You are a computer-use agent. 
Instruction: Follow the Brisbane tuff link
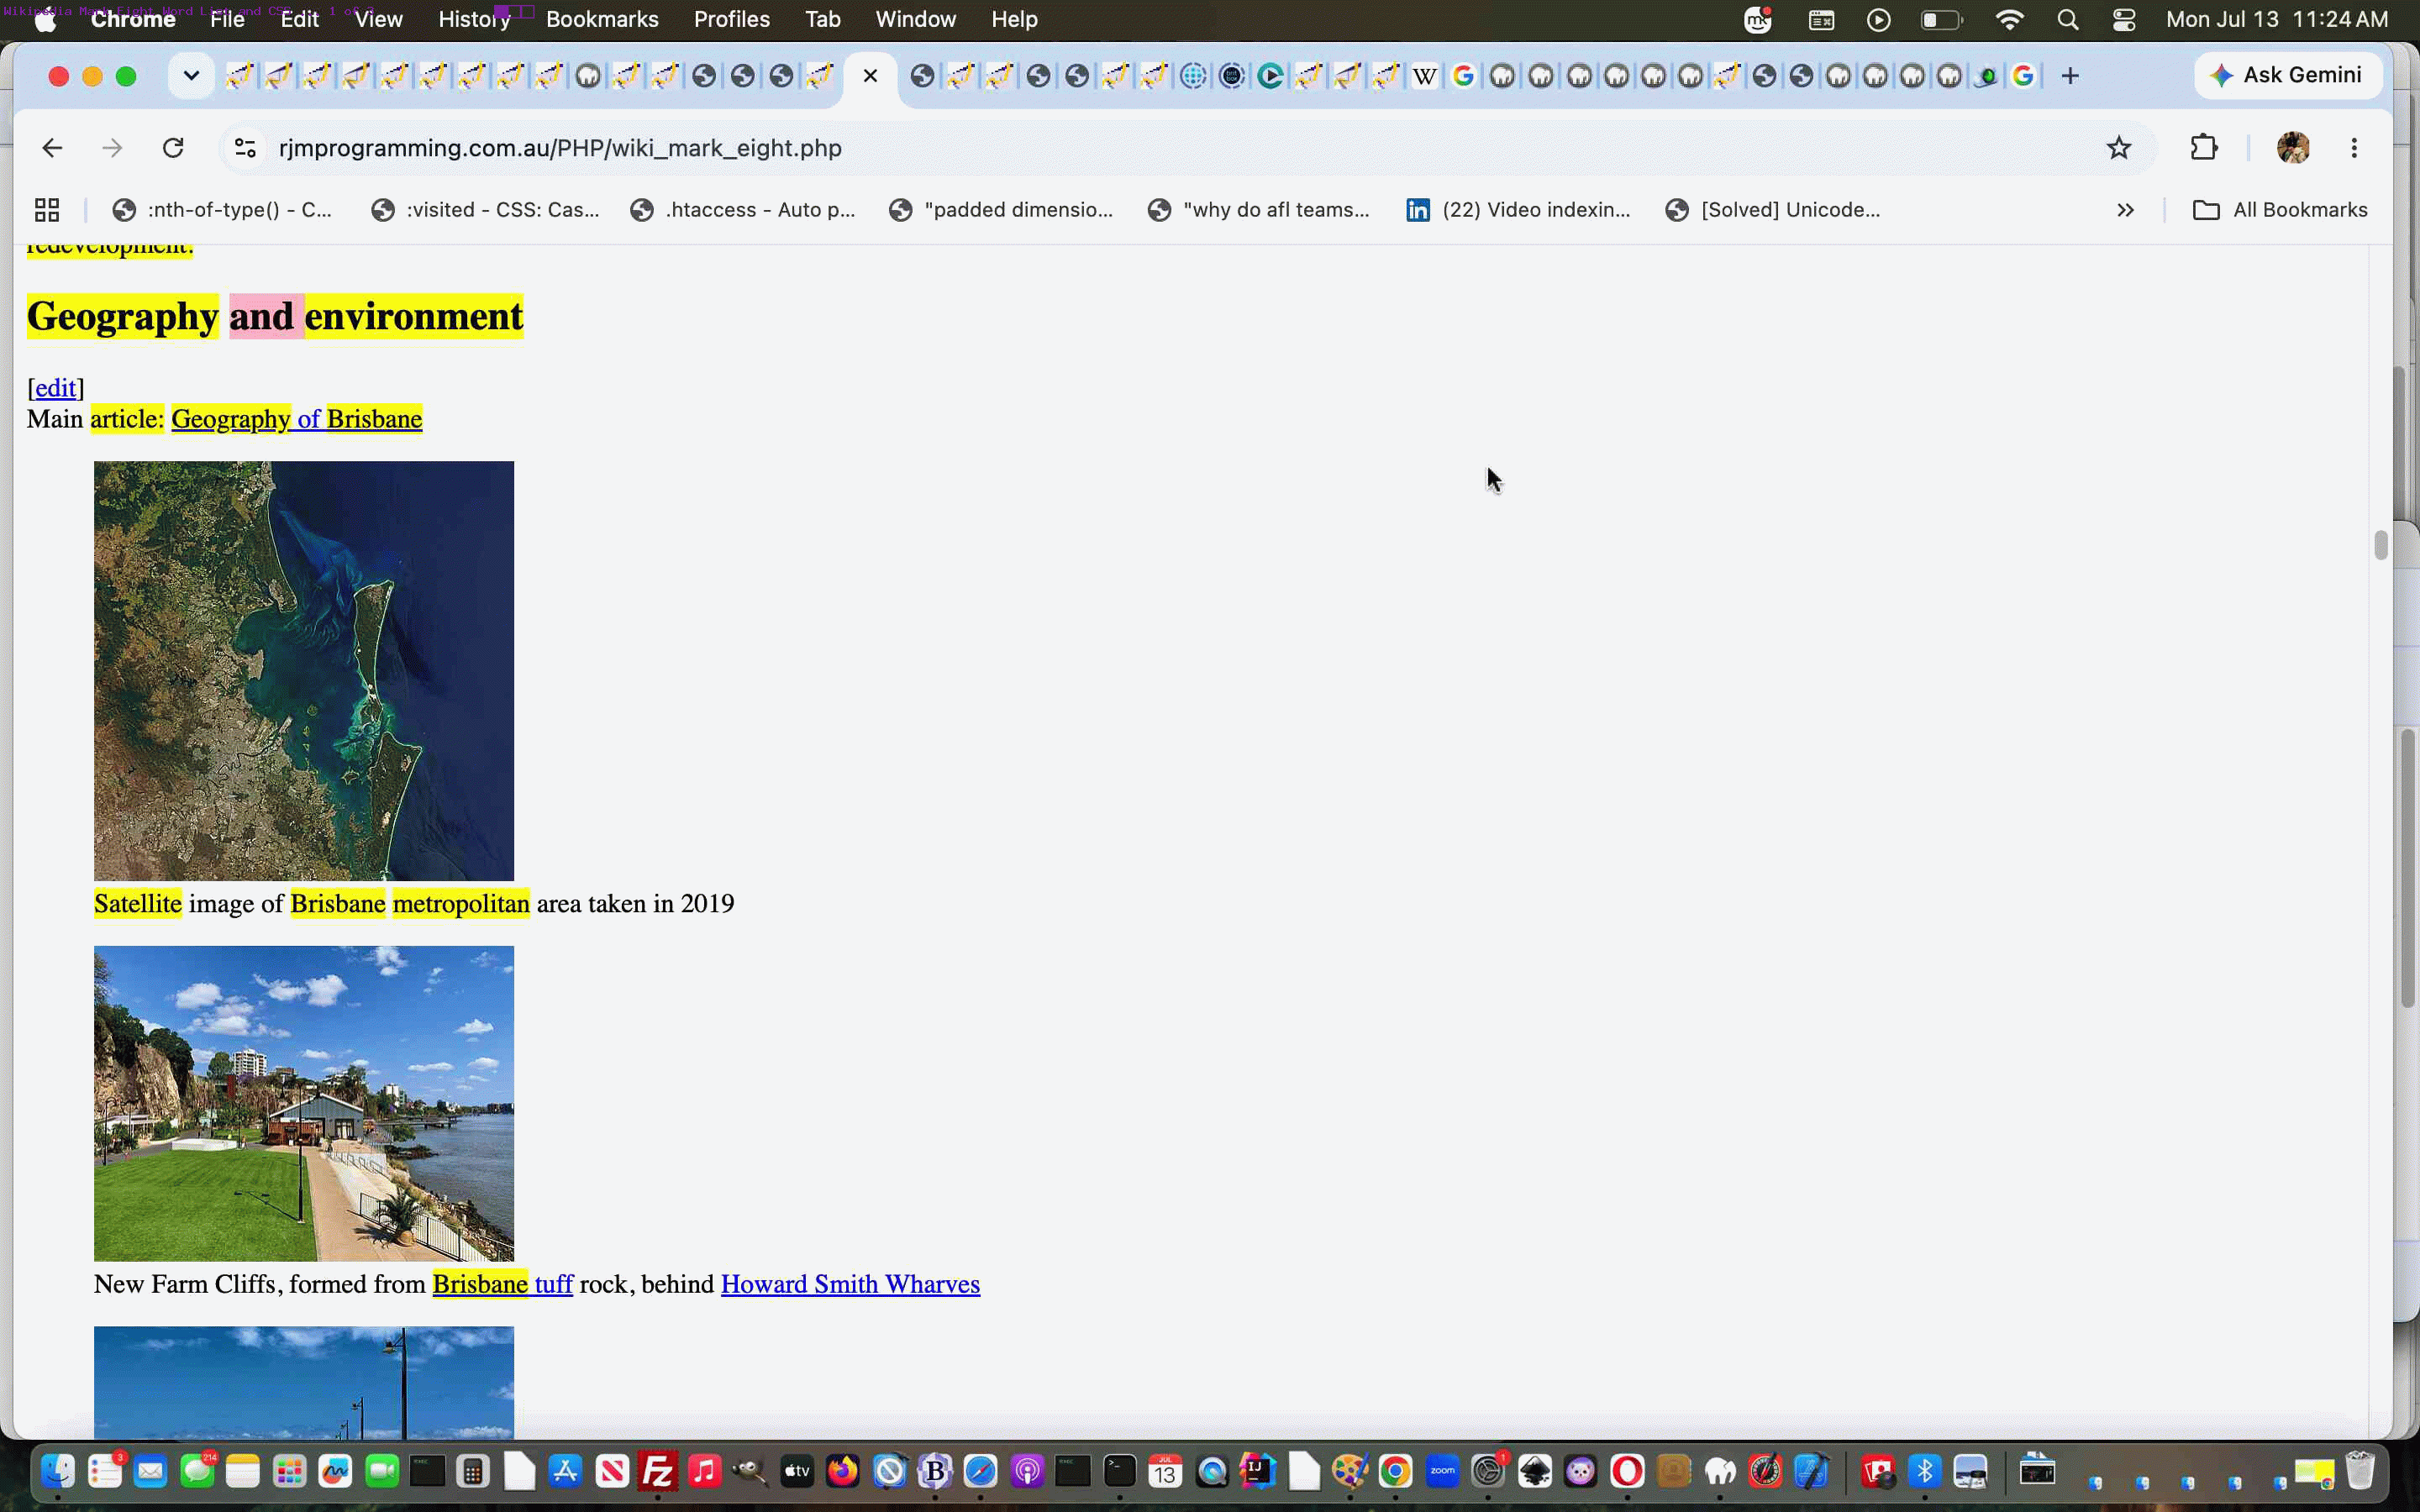(503, 1284)
